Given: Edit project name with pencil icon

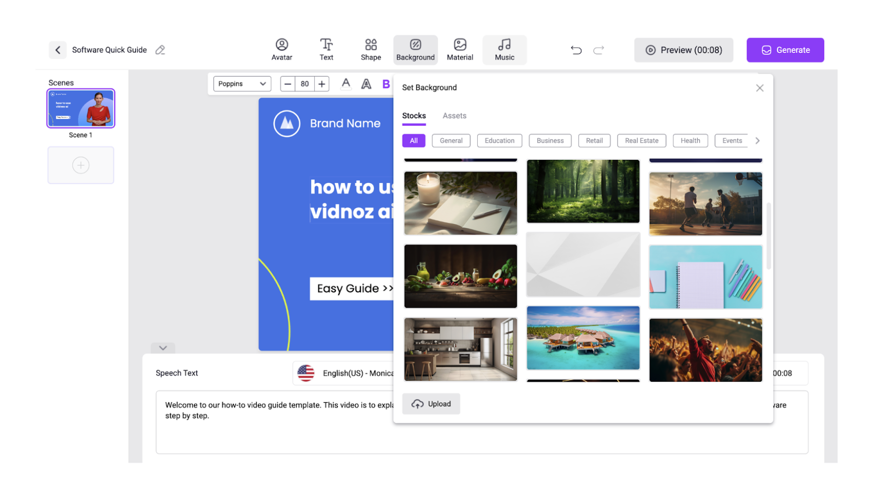Looking at the screenshot, I should click(160, 50).
